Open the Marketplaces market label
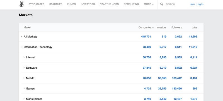Viewport: 223px width, 101px height. 34,99
